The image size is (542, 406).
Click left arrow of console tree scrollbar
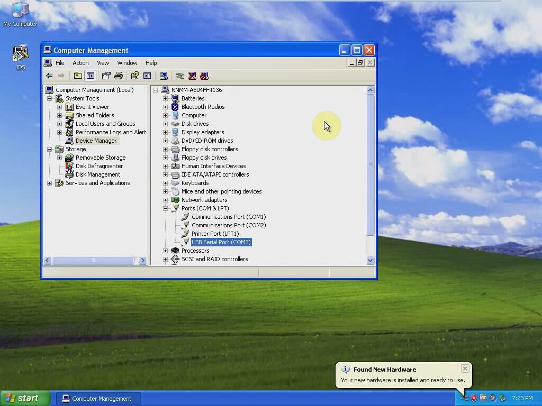[x=48, y=260]
